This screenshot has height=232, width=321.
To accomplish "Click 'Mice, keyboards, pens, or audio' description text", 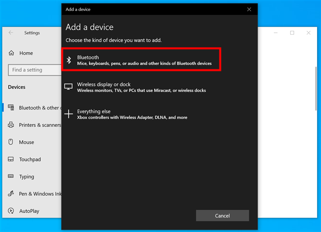I will 144,63.
